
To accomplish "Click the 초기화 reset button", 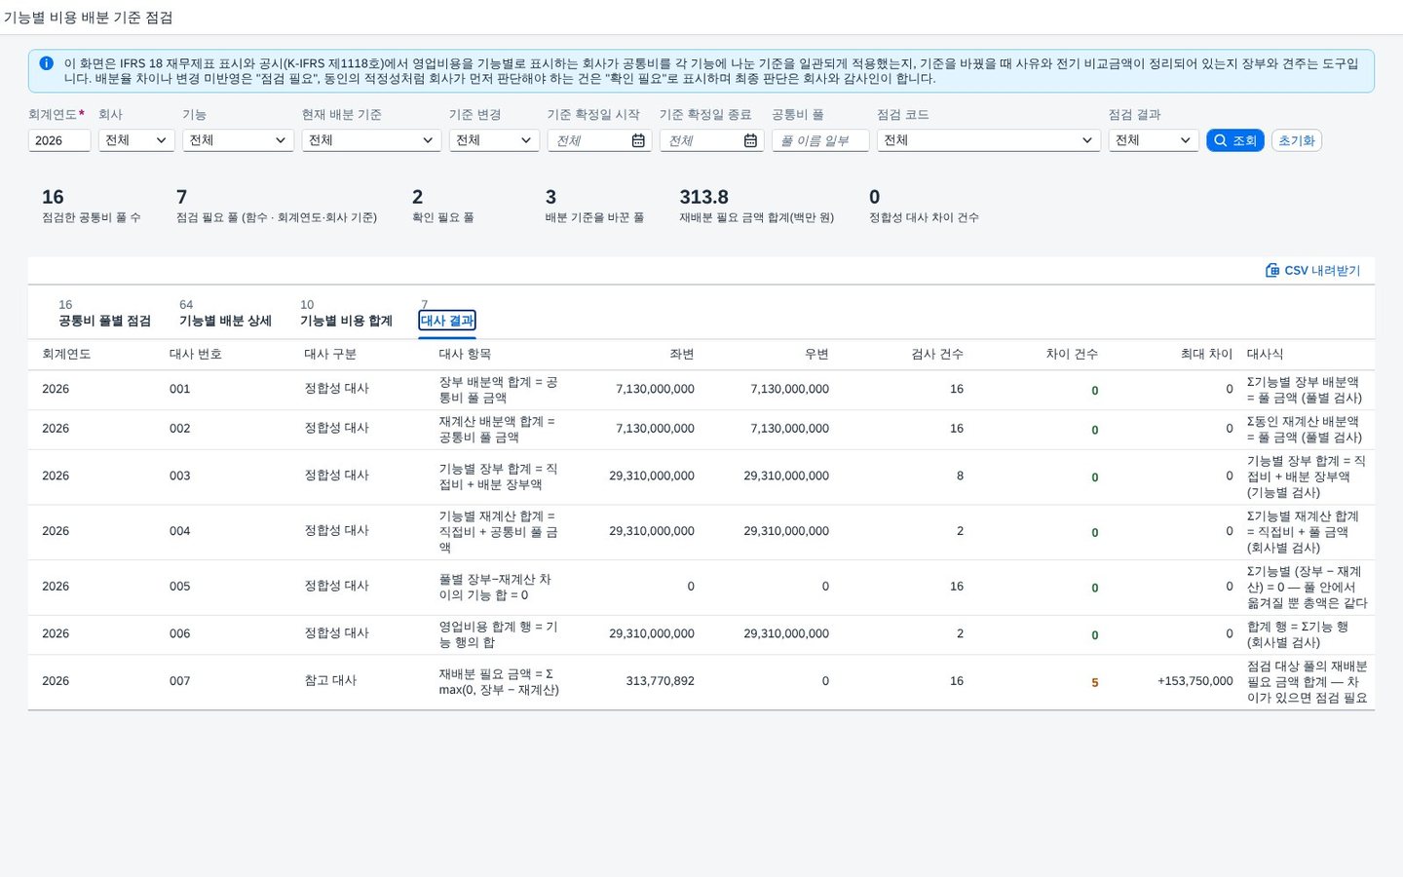I will [x=1296, y=140].
